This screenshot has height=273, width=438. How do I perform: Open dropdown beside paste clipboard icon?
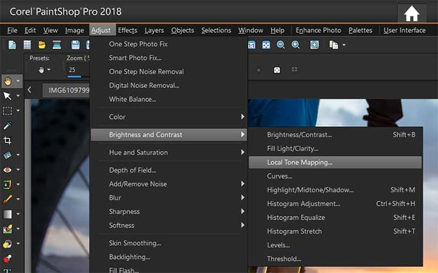[344, 45]
